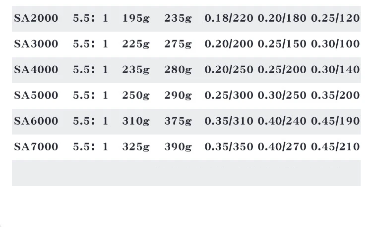Click the 195g weight value
The height and width of the screenshot is (227, 372).
pyautogui.click(x=135, y=18)
